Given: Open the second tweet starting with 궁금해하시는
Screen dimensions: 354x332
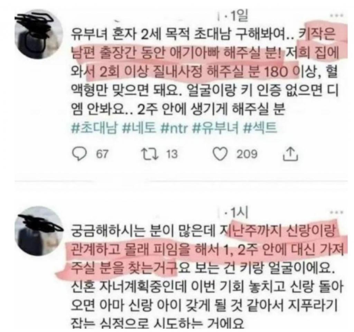Looking at the screenshot, I should [x=207, y=276].
